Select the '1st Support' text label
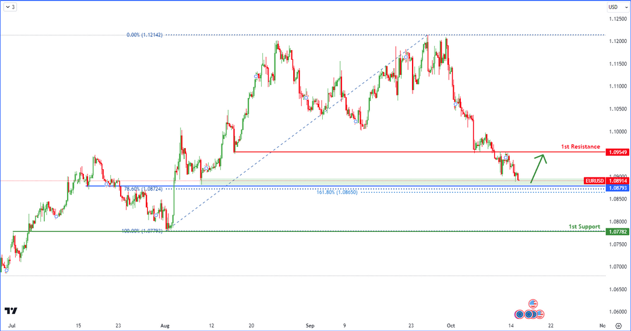The image size is (631, 331). point(584,227)
